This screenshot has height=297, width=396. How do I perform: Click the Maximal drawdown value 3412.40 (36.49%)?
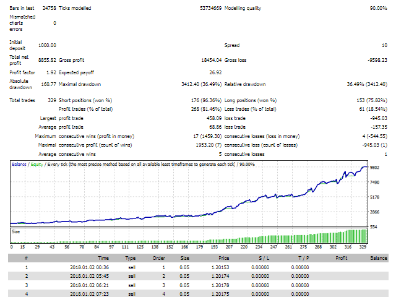pos(202,84)
